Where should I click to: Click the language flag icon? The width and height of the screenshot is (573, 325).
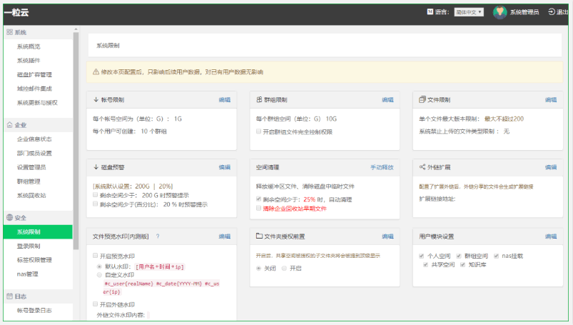click(x=430, y=11)
